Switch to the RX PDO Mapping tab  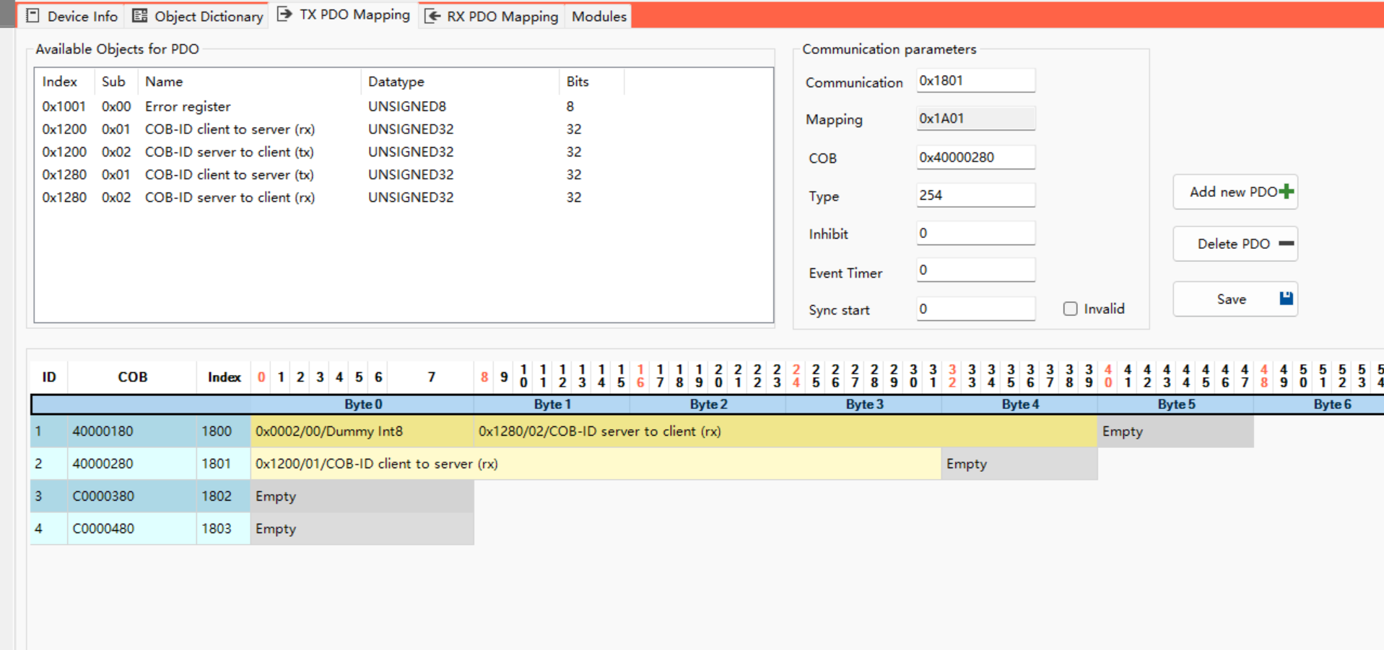click(492, 16)
